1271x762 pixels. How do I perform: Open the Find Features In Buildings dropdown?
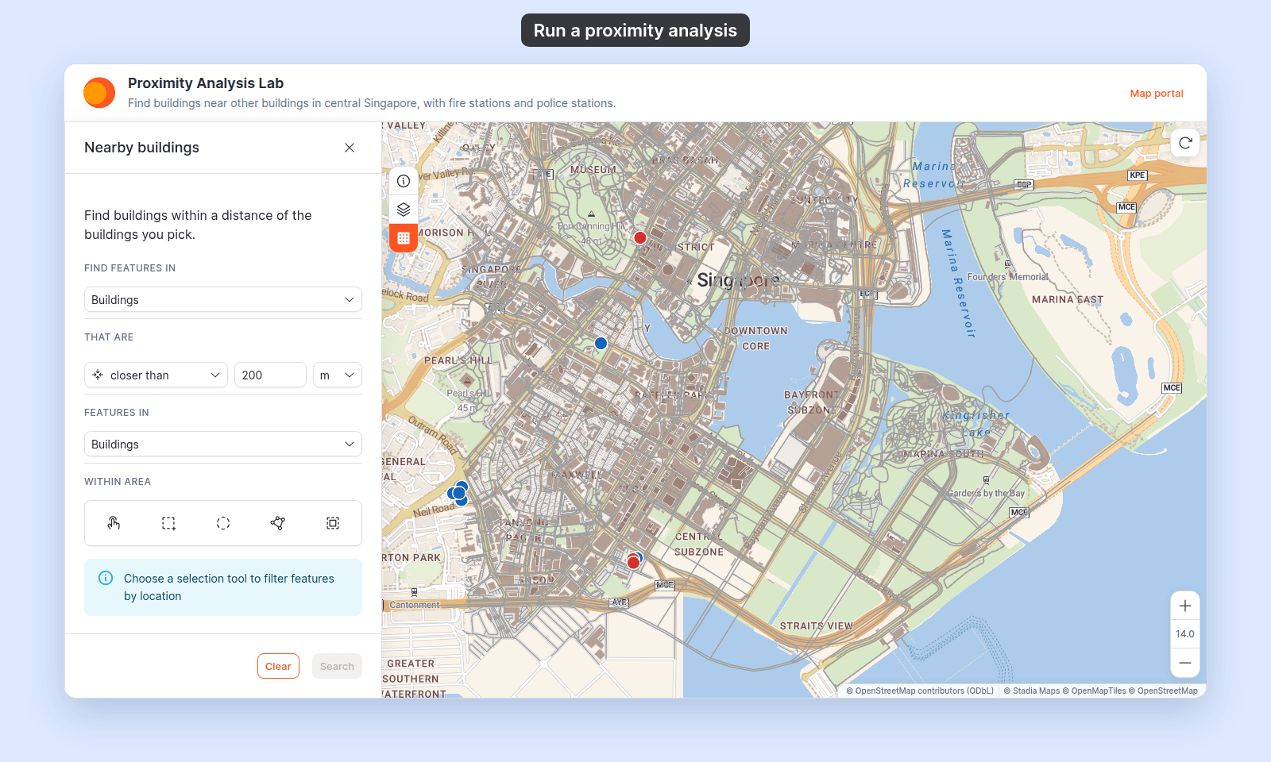(223, 299)
